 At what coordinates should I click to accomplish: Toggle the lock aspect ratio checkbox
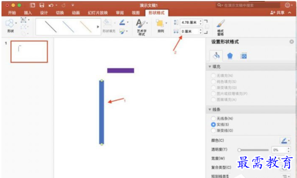[207, 27]
